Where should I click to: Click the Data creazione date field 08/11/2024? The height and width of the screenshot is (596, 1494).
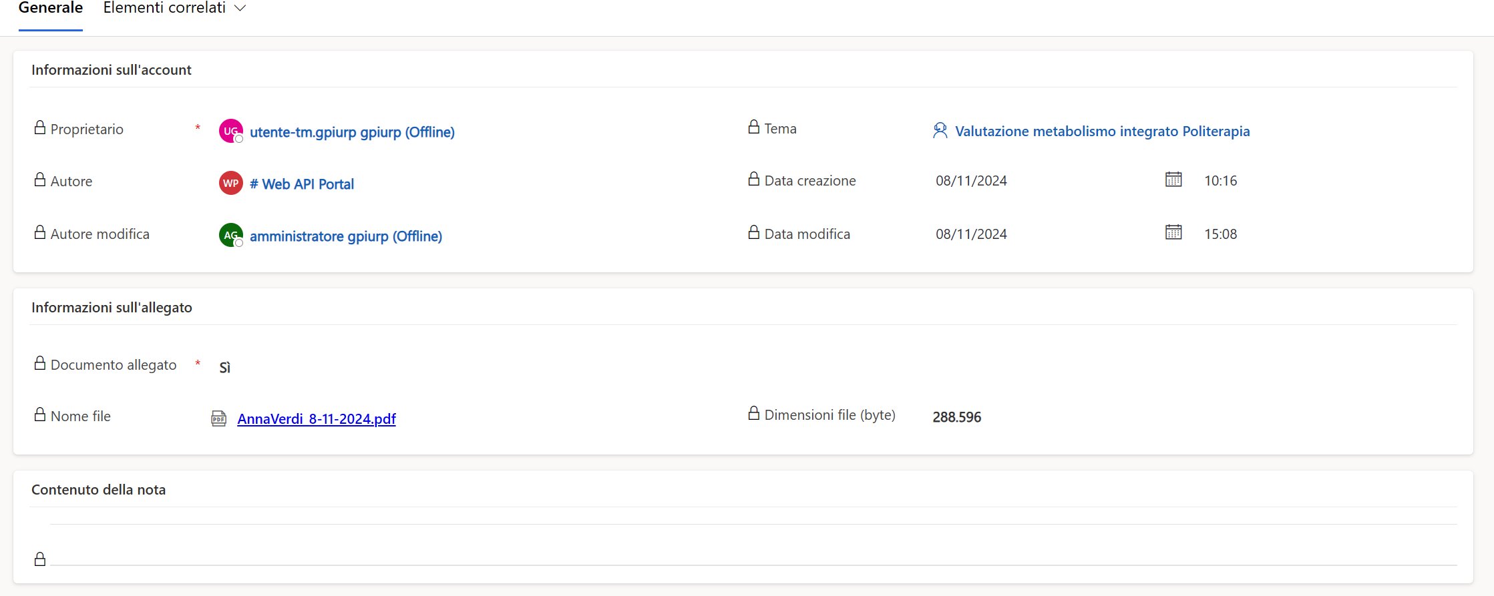coord(971,181)
